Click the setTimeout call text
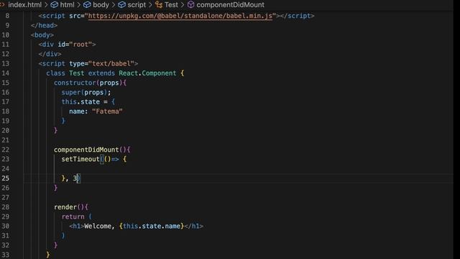 pyautogui.click(x=80, y=159)
